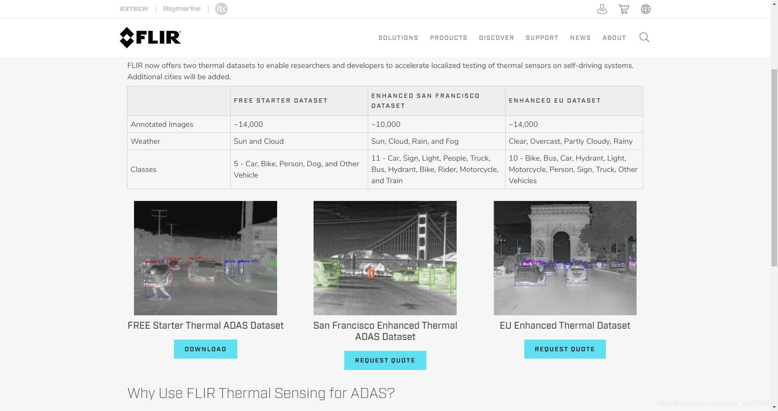Open the user account icon
The height and width of the screenshot is (411, 778).
602,9
